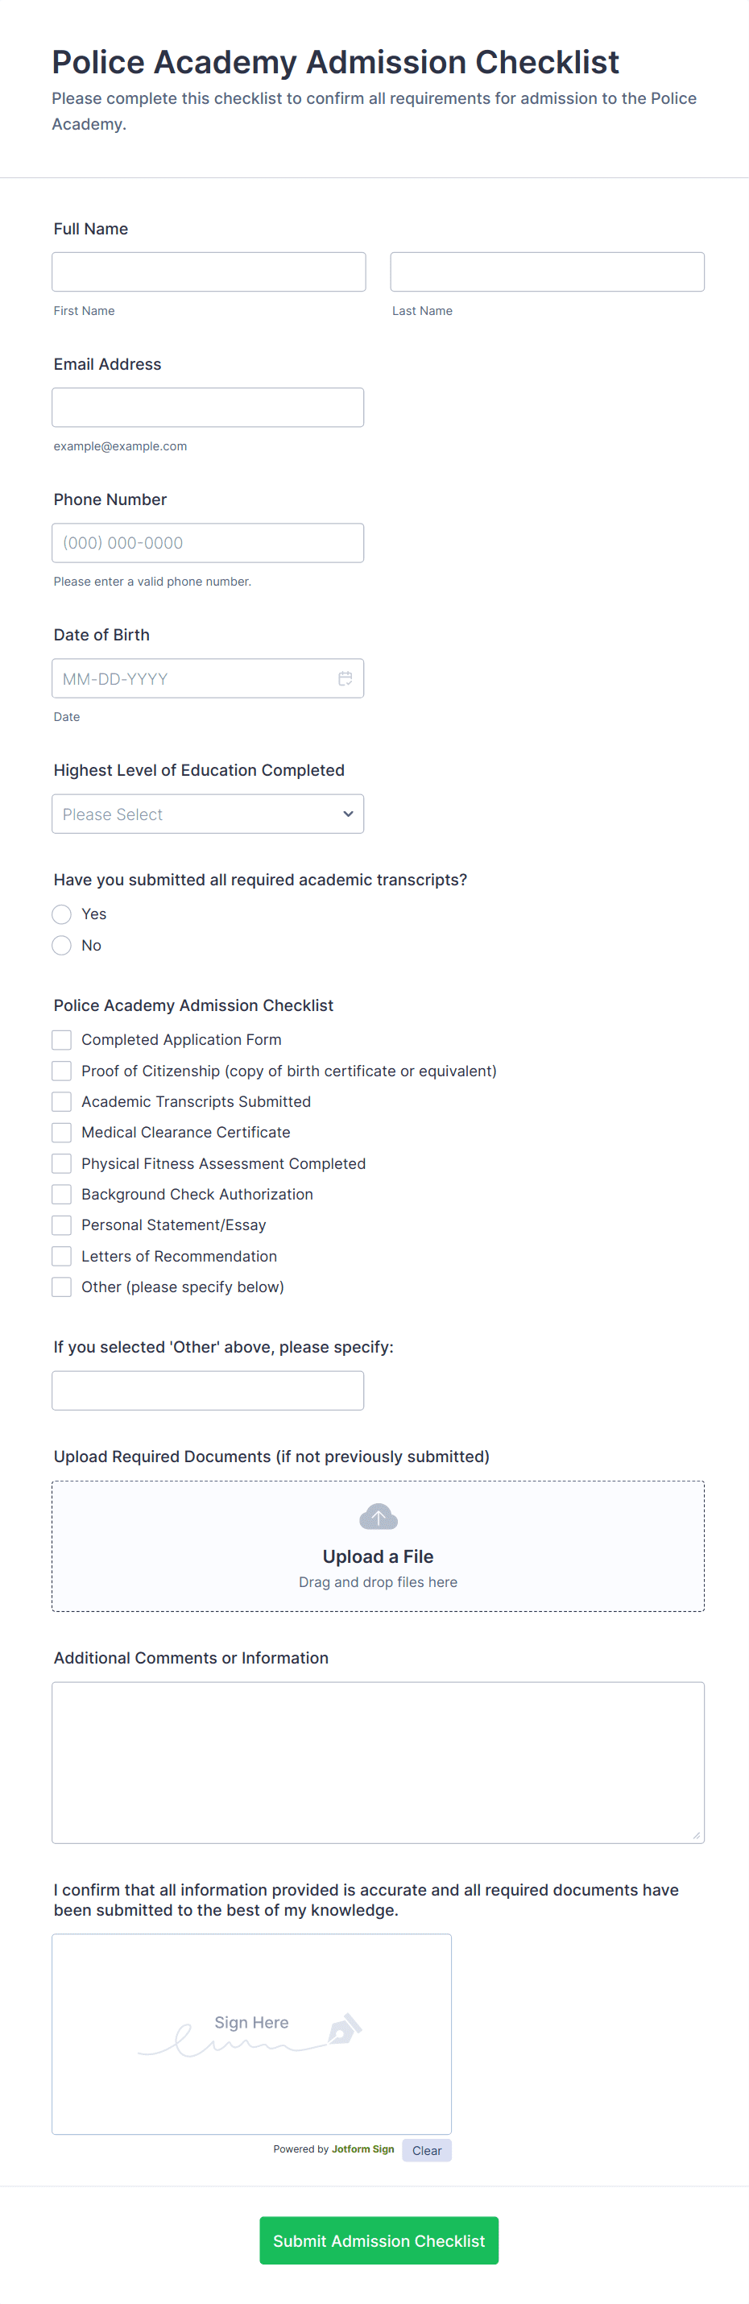Click the Email Address text box
This screenshot has width=749, height=2304.
point(207,408)
